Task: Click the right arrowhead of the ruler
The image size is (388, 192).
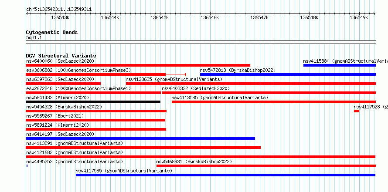Action: (374, 13)
